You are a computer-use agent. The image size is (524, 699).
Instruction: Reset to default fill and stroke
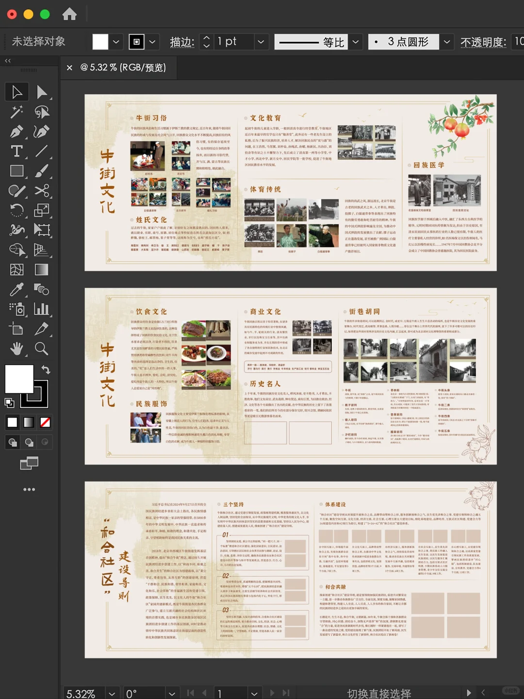point(9,402)
